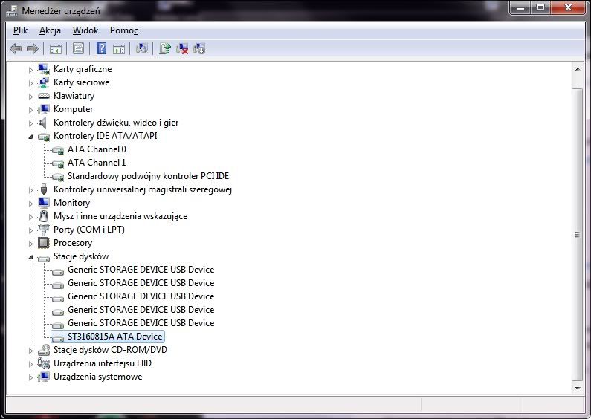Minimize the Menedżer urządzeń window
This screenshot has width=591, height=419.
click(520, 7)
